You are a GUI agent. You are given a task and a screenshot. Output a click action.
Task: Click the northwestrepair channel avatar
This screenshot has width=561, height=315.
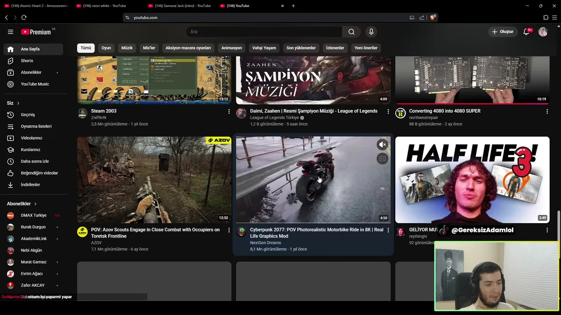401,113
